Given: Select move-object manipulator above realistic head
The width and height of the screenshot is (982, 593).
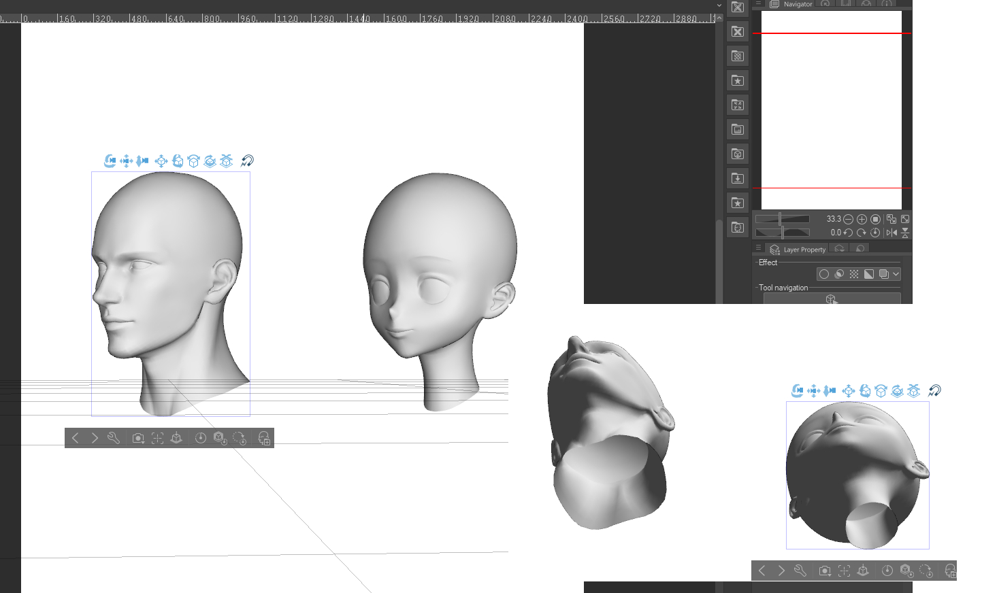Looking at the screenshot, I should pyautogui.click(x=161, y=161).
